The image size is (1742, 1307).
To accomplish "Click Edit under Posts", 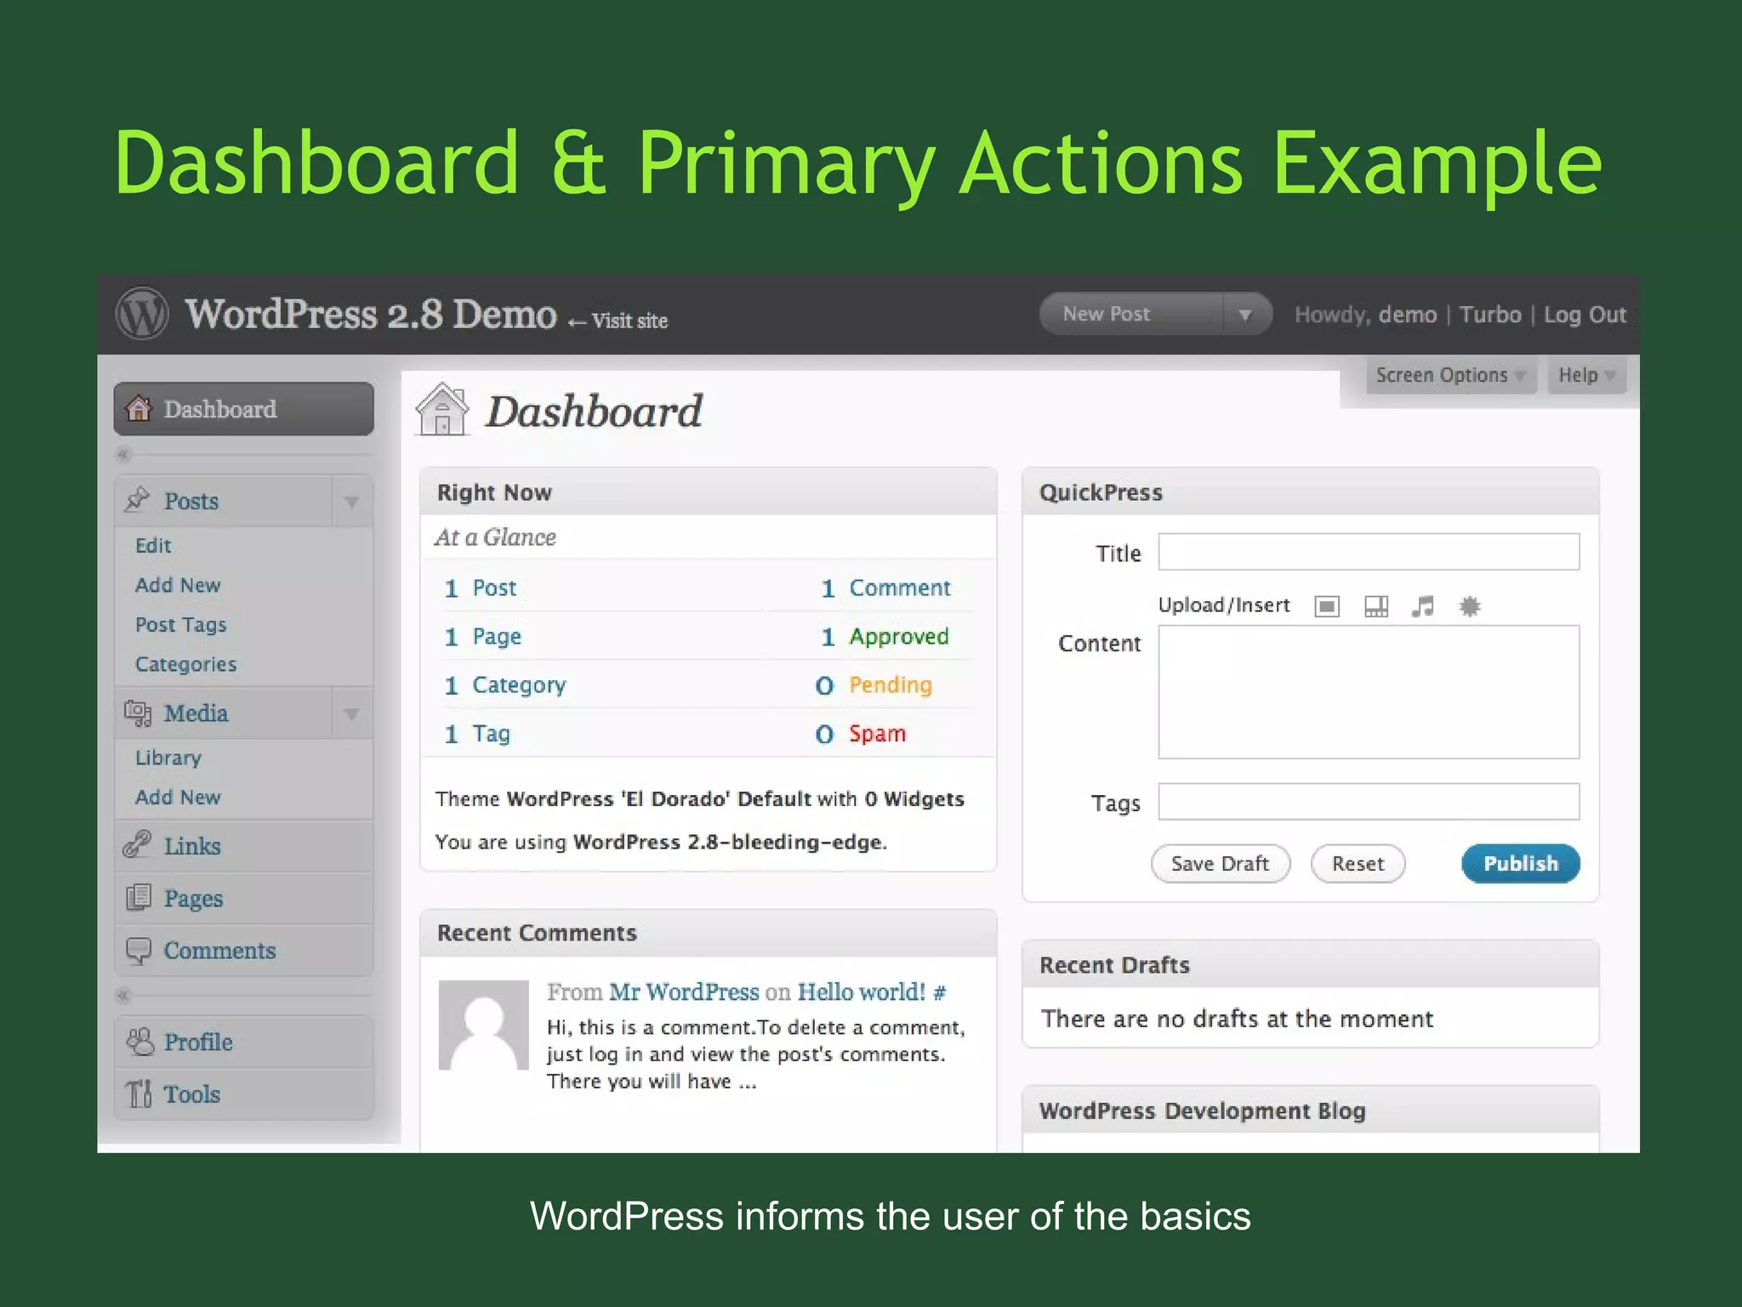I will click(153, 545).
